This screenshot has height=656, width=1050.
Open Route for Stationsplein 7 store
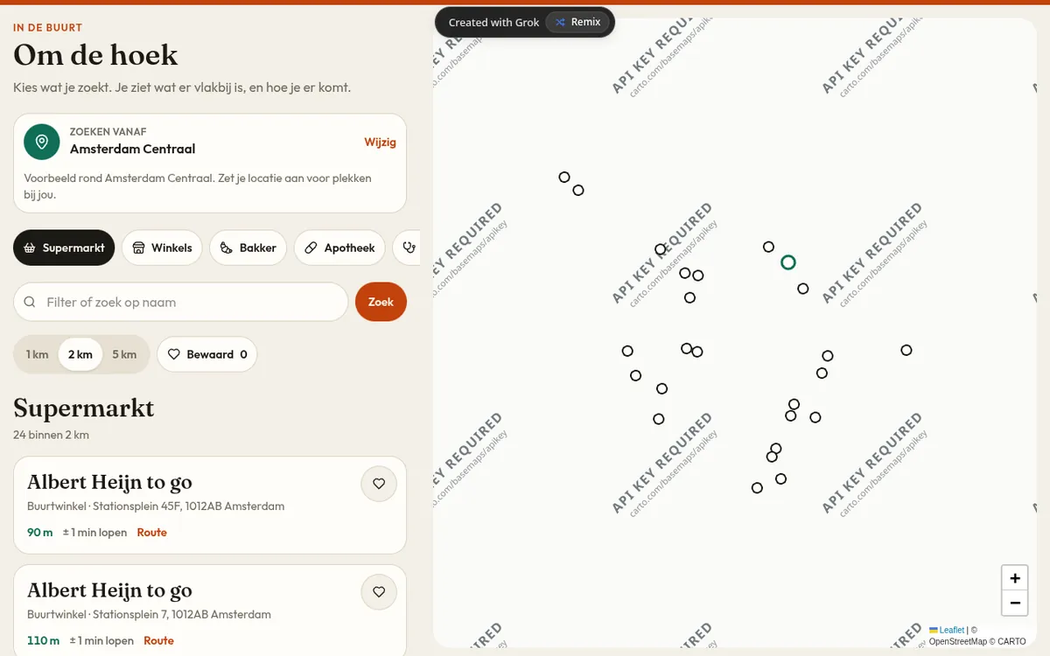pos(158,640)
